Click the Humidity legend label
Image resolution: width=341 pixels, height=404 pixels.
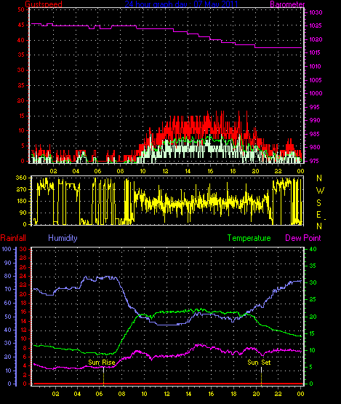click(x=63, y=238)
